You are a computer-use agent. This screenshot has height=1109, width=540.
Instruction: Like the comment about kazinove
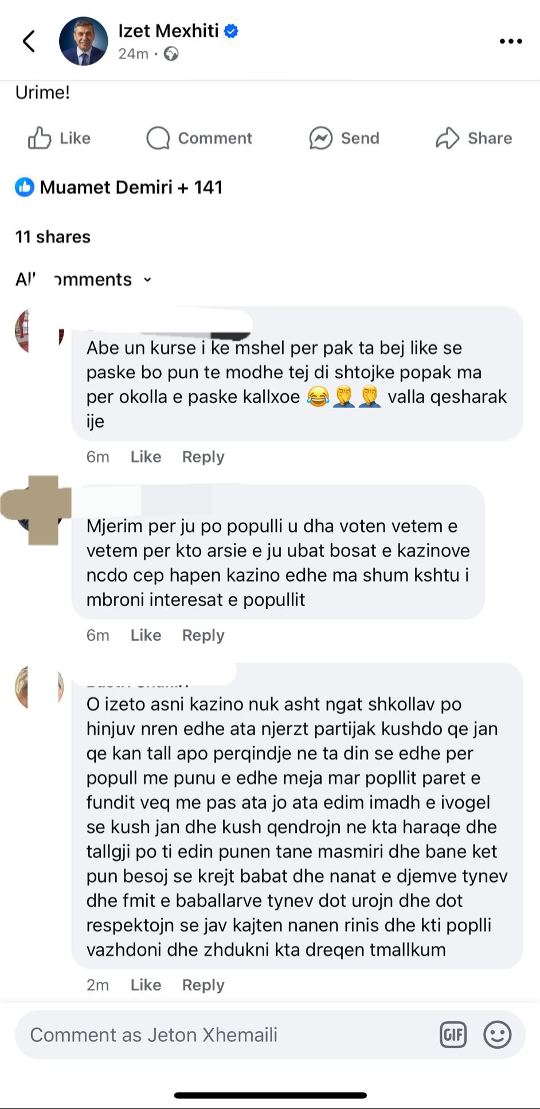pyautogui.click(x=146, y=635)
